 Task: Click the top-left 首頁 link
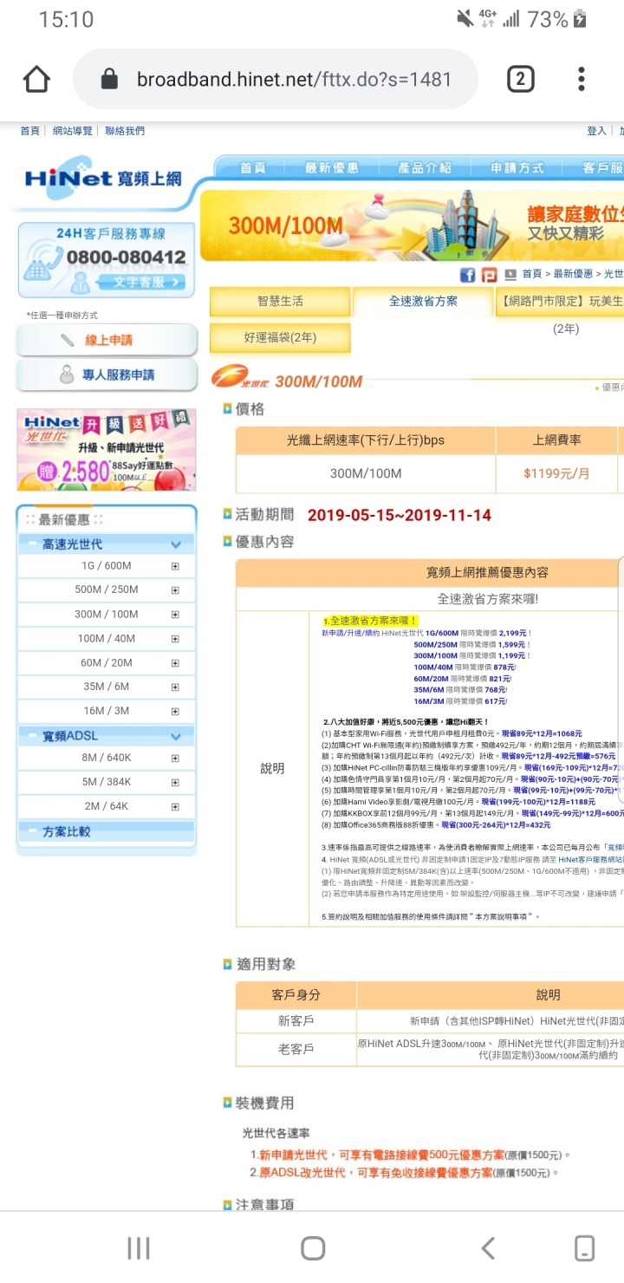click(x=30, y=131)
